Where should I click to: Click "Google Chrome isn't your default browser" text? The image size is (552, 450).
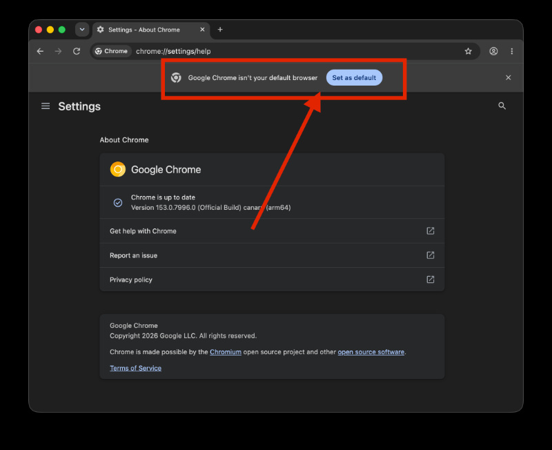[x=253, y=78]
